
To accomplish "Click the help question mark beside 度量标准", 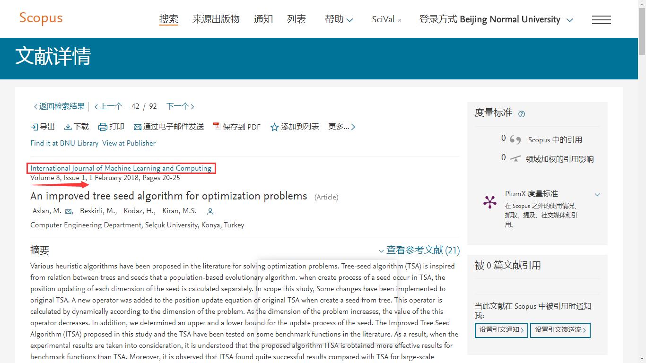I will [522, 114].
